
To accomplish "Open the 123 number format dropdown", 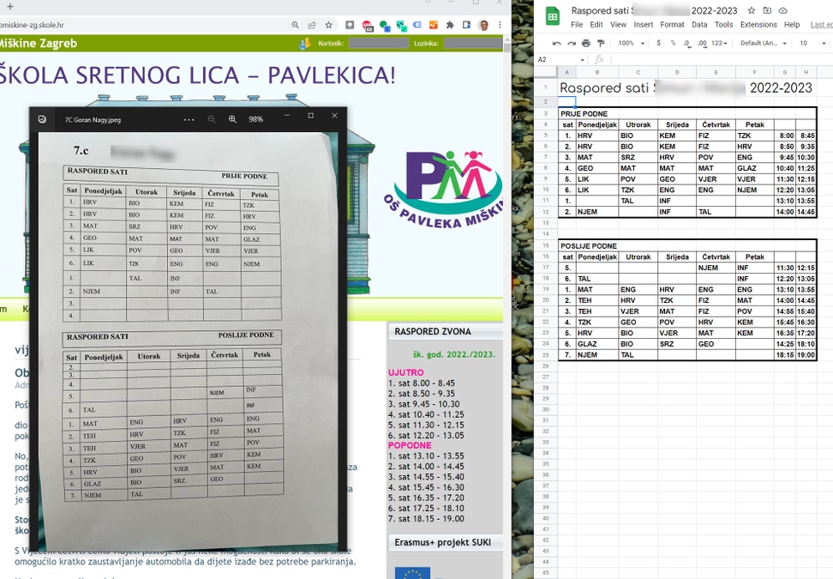I will [x=720, y=43].
